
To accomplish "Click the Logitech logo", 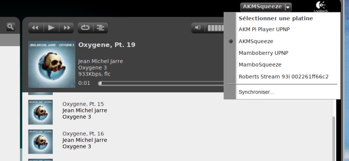I will (321, 7).
